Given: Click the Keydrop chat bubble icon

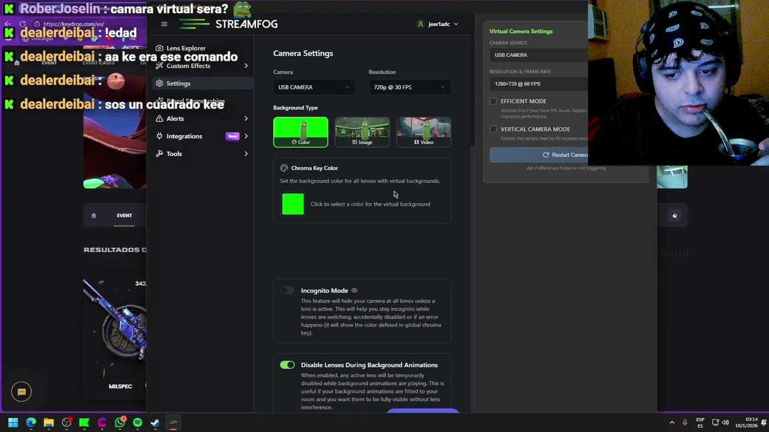Looking at the screenshot, I should pos(22,392).
